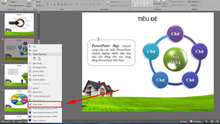Choose Save selected slides as PNG
This screenshot has height=124, width=220.
pos(45,117)
